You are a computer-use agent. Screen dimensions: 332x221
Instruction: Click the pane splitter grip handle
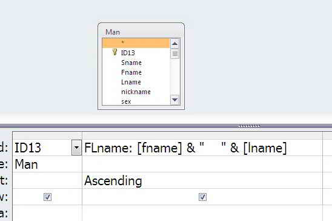[x=249, y=126]
